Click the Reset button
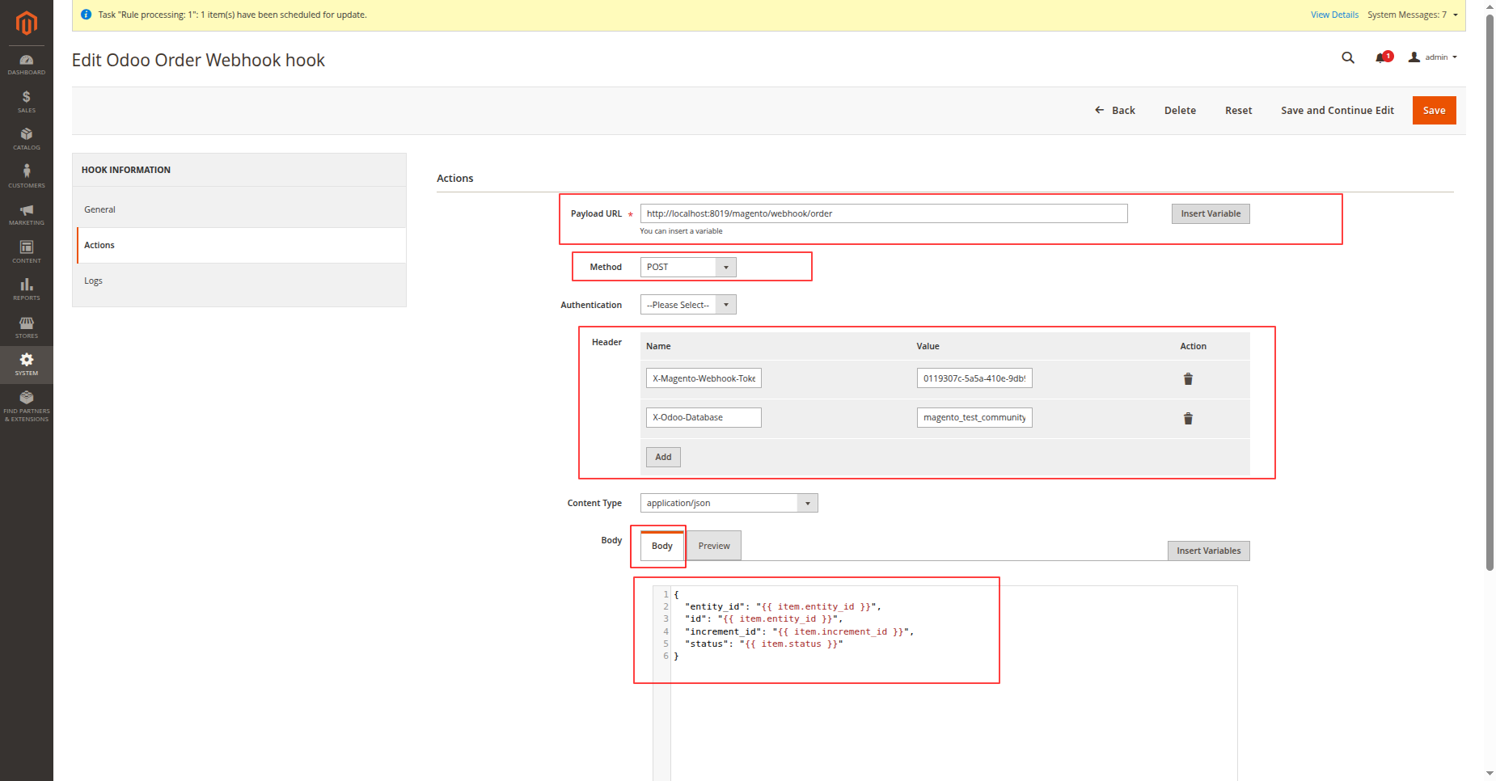The width and height of the screenshot is (1496, 781). pos(1238,111)
